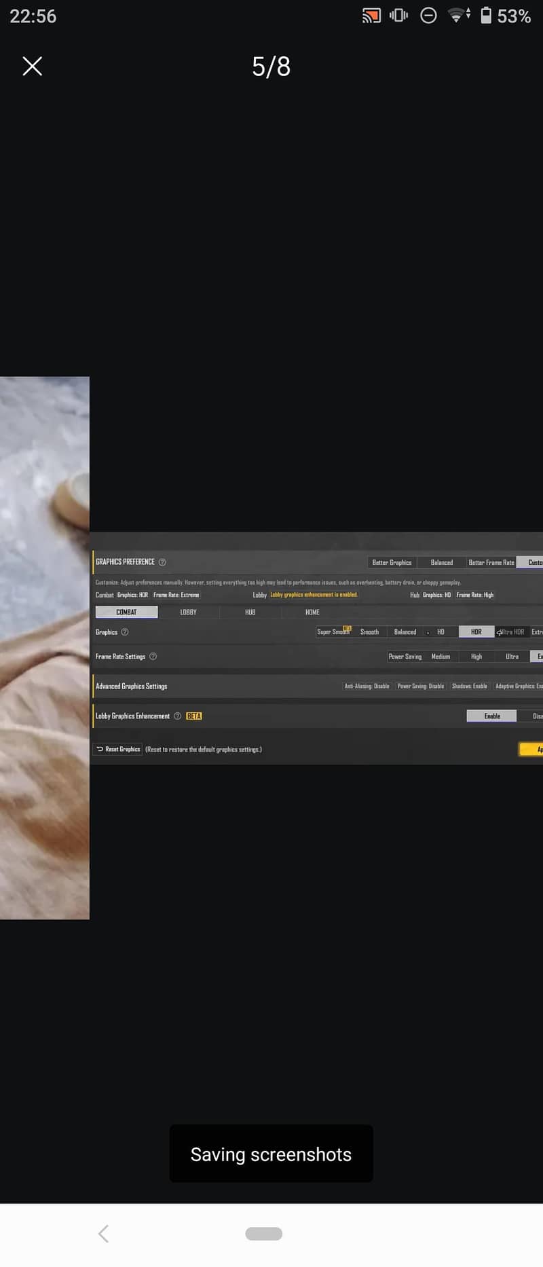This screenshot has height=1267, width=543.
Task: Tap the back arrow in navigation bar
Action: click(x=104, y=1234)
